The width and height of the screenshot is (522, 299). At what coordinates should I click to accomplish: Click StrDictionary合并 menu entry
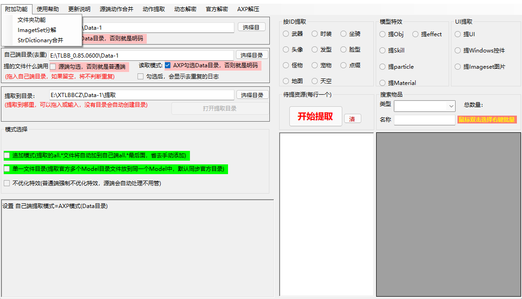click(x=40, y=40)
